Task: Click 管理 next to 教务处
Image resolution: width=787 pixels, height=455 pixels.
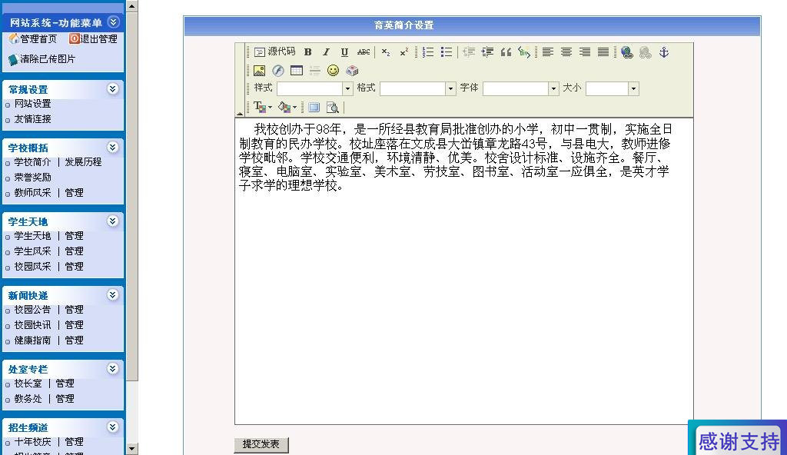Action: pos(65,399)
